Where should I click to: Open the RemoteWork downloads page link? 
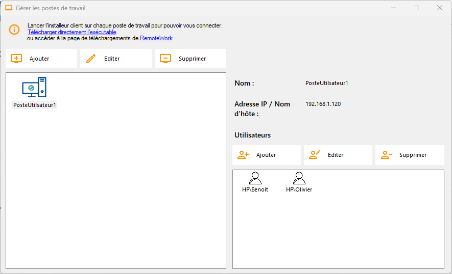click(x=156, y=38)
